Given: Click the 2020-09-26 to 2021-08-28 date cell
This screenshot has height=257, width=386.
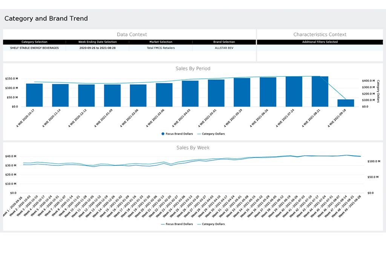Looking at the screenshot, I should point(98,48).
